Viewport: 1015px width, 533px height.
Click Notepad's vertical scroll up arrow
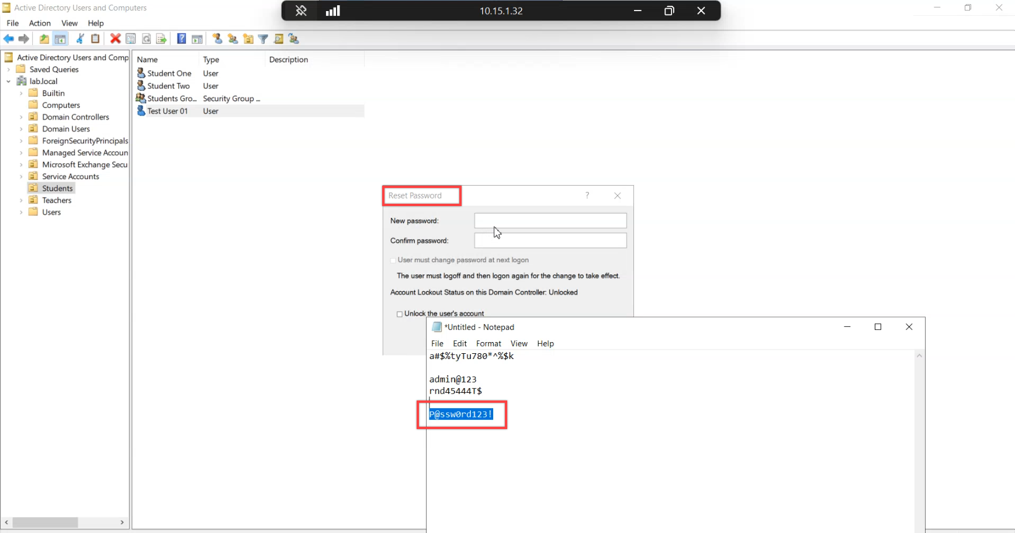pyautogui.click(x=919, y=356)
